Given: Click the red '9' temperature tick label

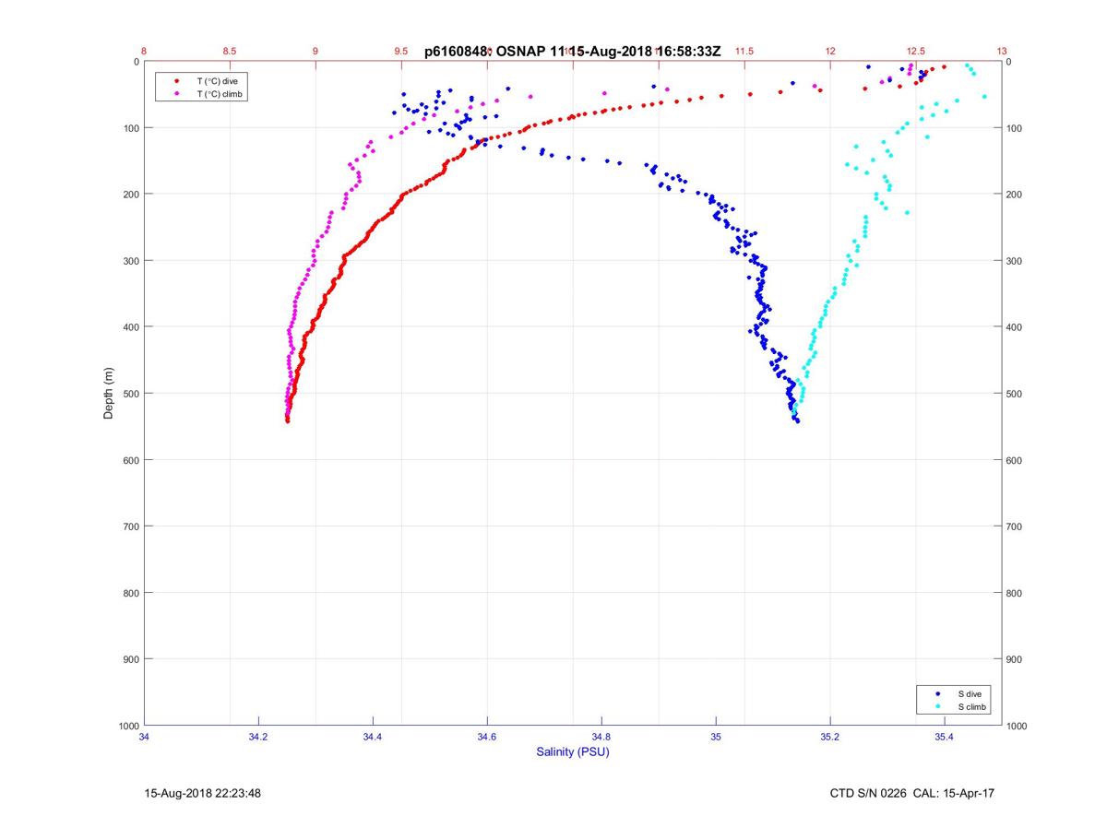Looking at the screenshot, I should tap(315, 52).
